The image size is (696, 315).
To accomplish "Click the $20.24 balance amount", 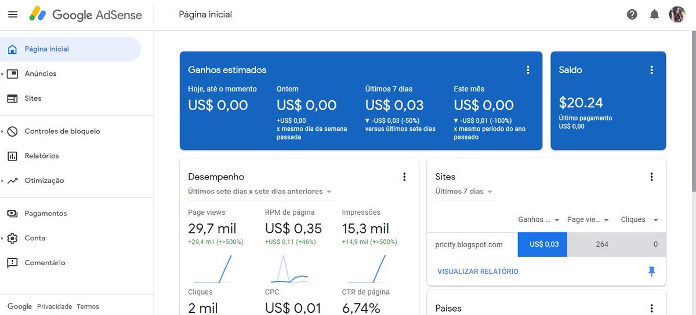I will pyautogui.click(x=581, y=103).
